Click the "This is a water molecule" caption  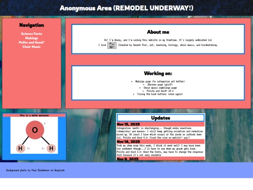point(34,115)
